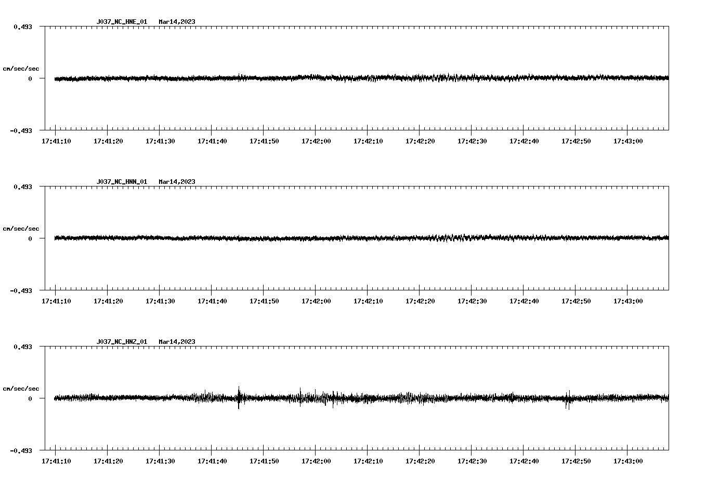Click the Mar14,2023 date on the HNE trace
706x480 pixels.
point(177,22)
